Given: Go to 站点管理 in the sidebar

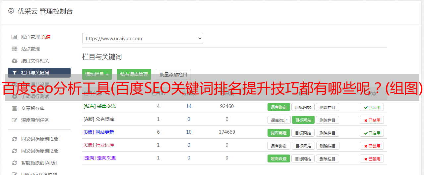Looking at the screenshot, I should coord(30,49).
